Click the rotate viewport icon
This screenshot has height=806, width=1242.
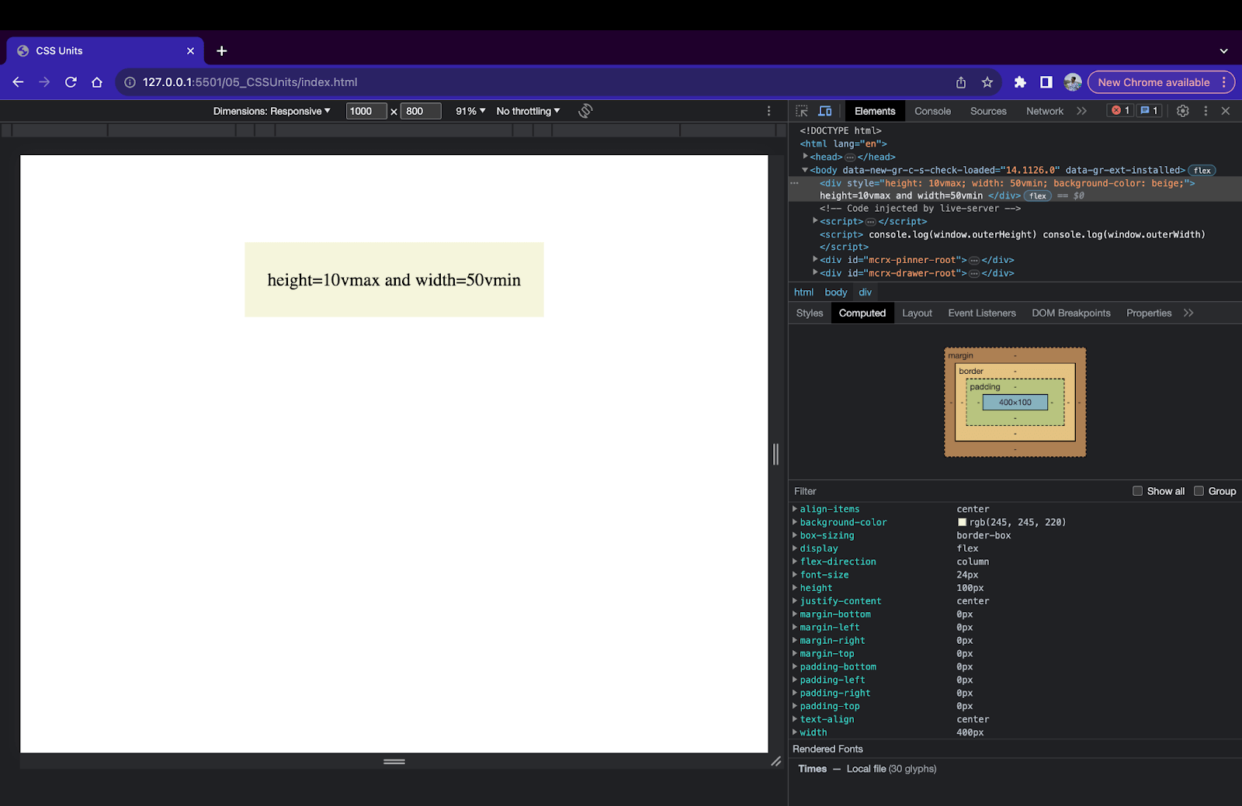point(585,111)
